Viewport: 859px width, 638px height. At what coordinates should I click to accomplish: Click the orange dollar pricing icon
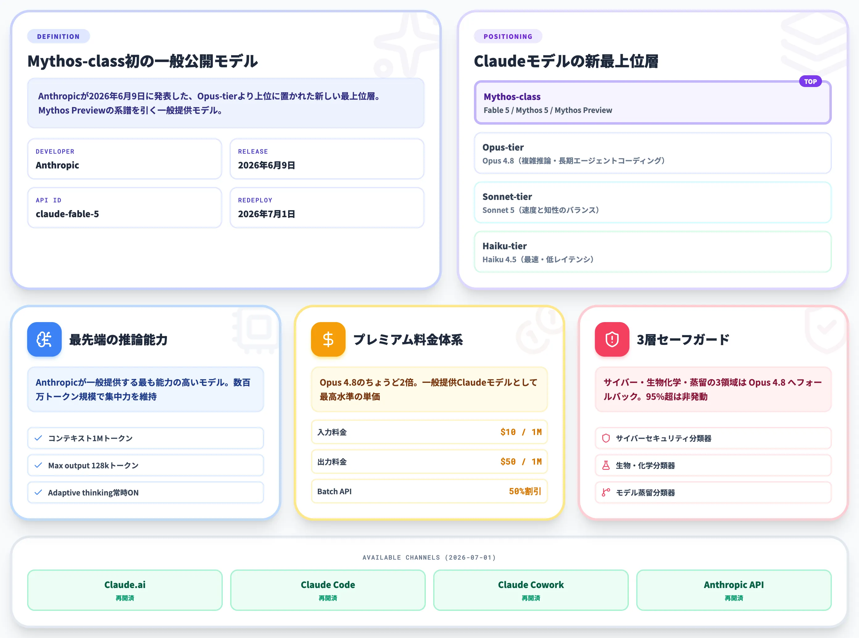tap(328, 339)
